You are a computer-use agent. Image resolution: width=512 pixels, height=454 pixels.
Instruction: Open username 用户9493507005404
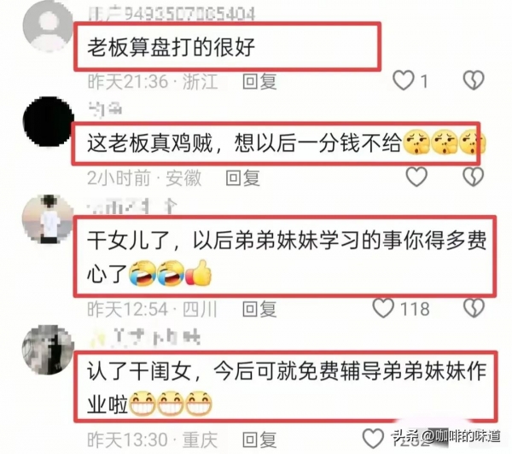[172, 14]
